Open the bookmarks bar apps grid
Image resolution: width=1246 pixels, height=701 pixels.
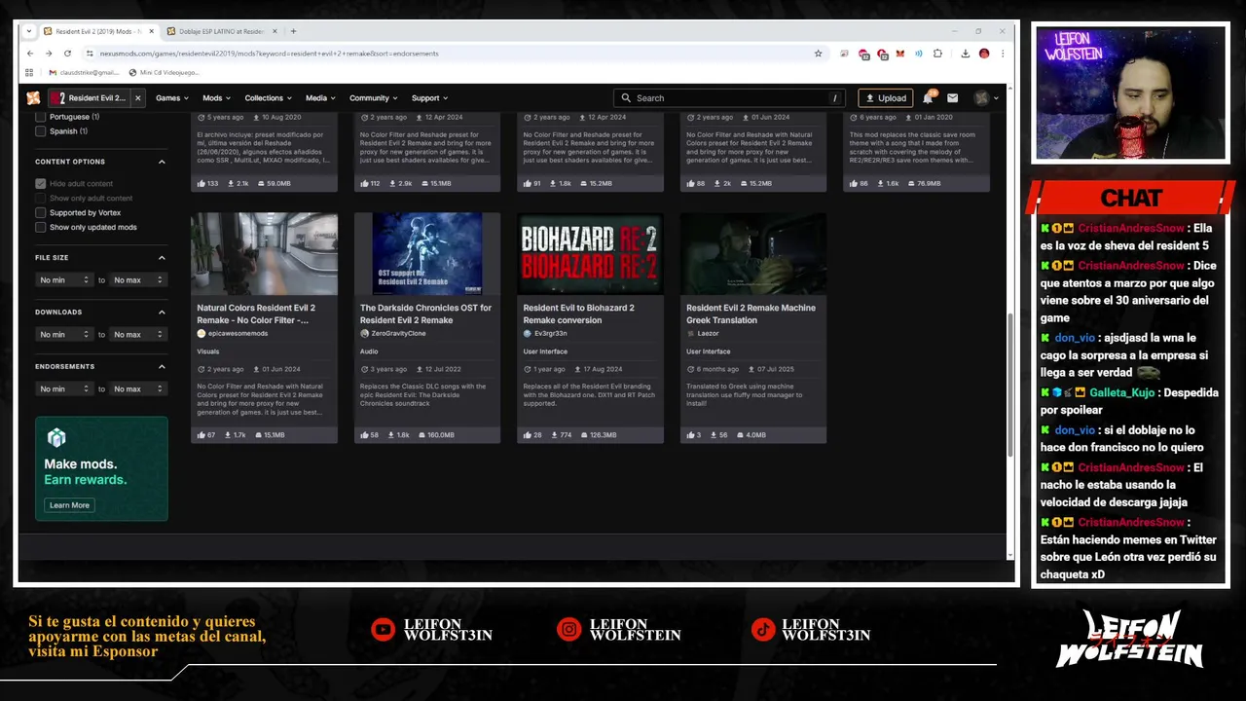[29, 72]
